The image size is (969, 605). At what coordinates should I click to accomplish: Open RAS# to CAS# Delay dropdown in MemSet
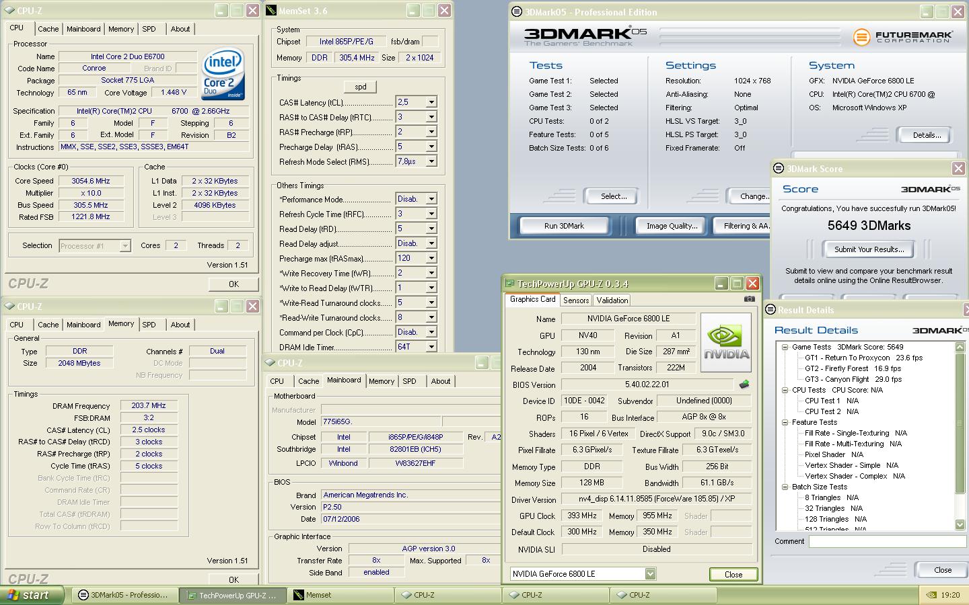(431, 117)
